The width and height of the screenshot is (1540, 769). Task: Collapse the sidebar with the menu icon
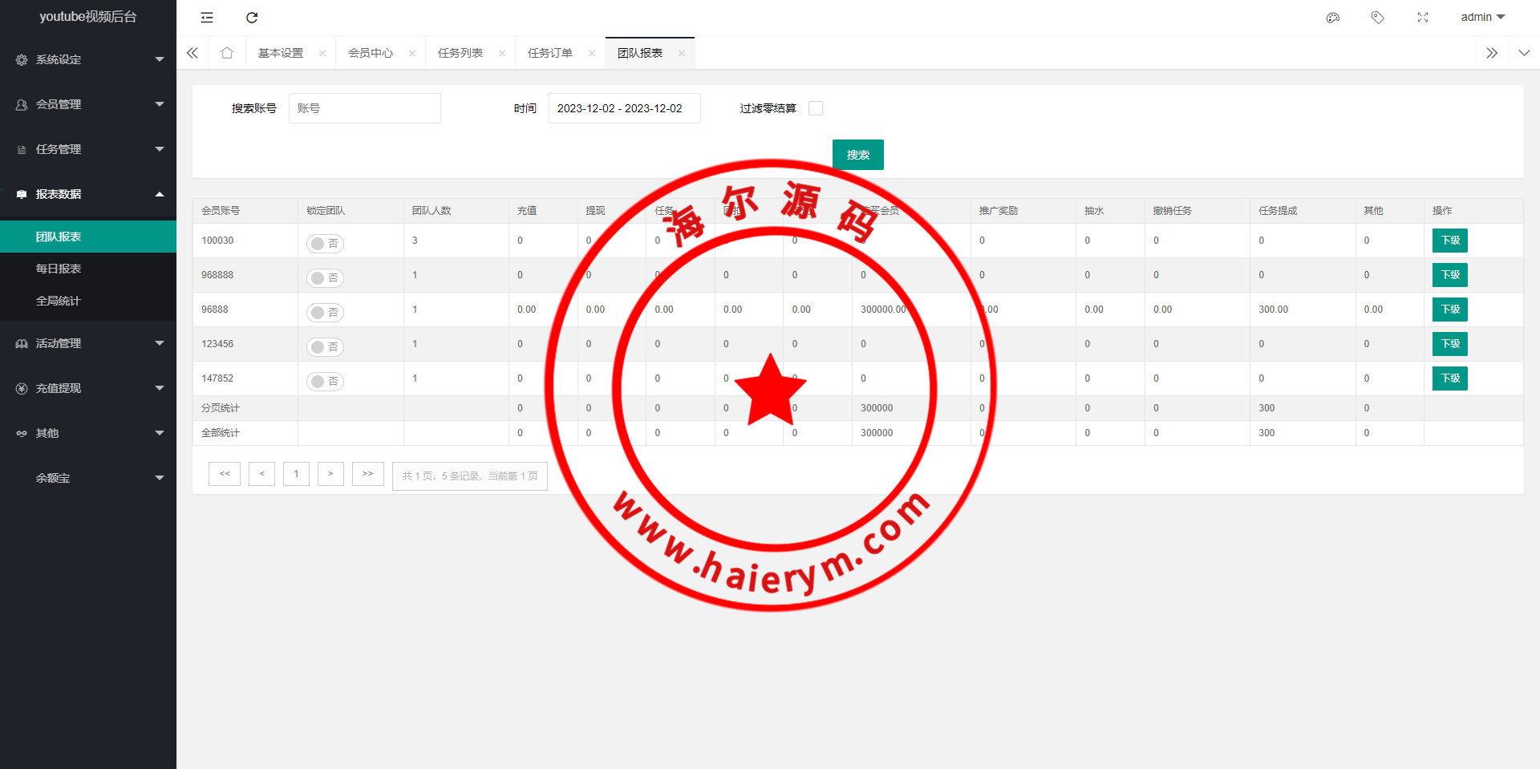point(207,18)
